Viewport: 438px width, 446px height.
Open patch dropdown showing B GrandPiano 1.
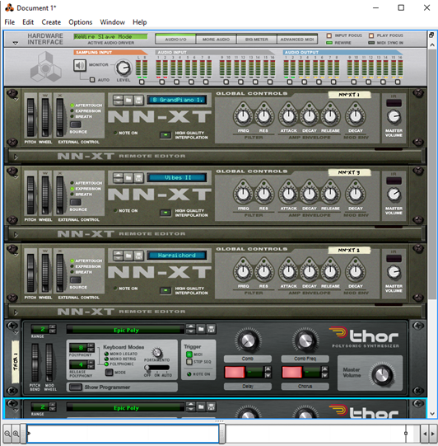point(177,100)
